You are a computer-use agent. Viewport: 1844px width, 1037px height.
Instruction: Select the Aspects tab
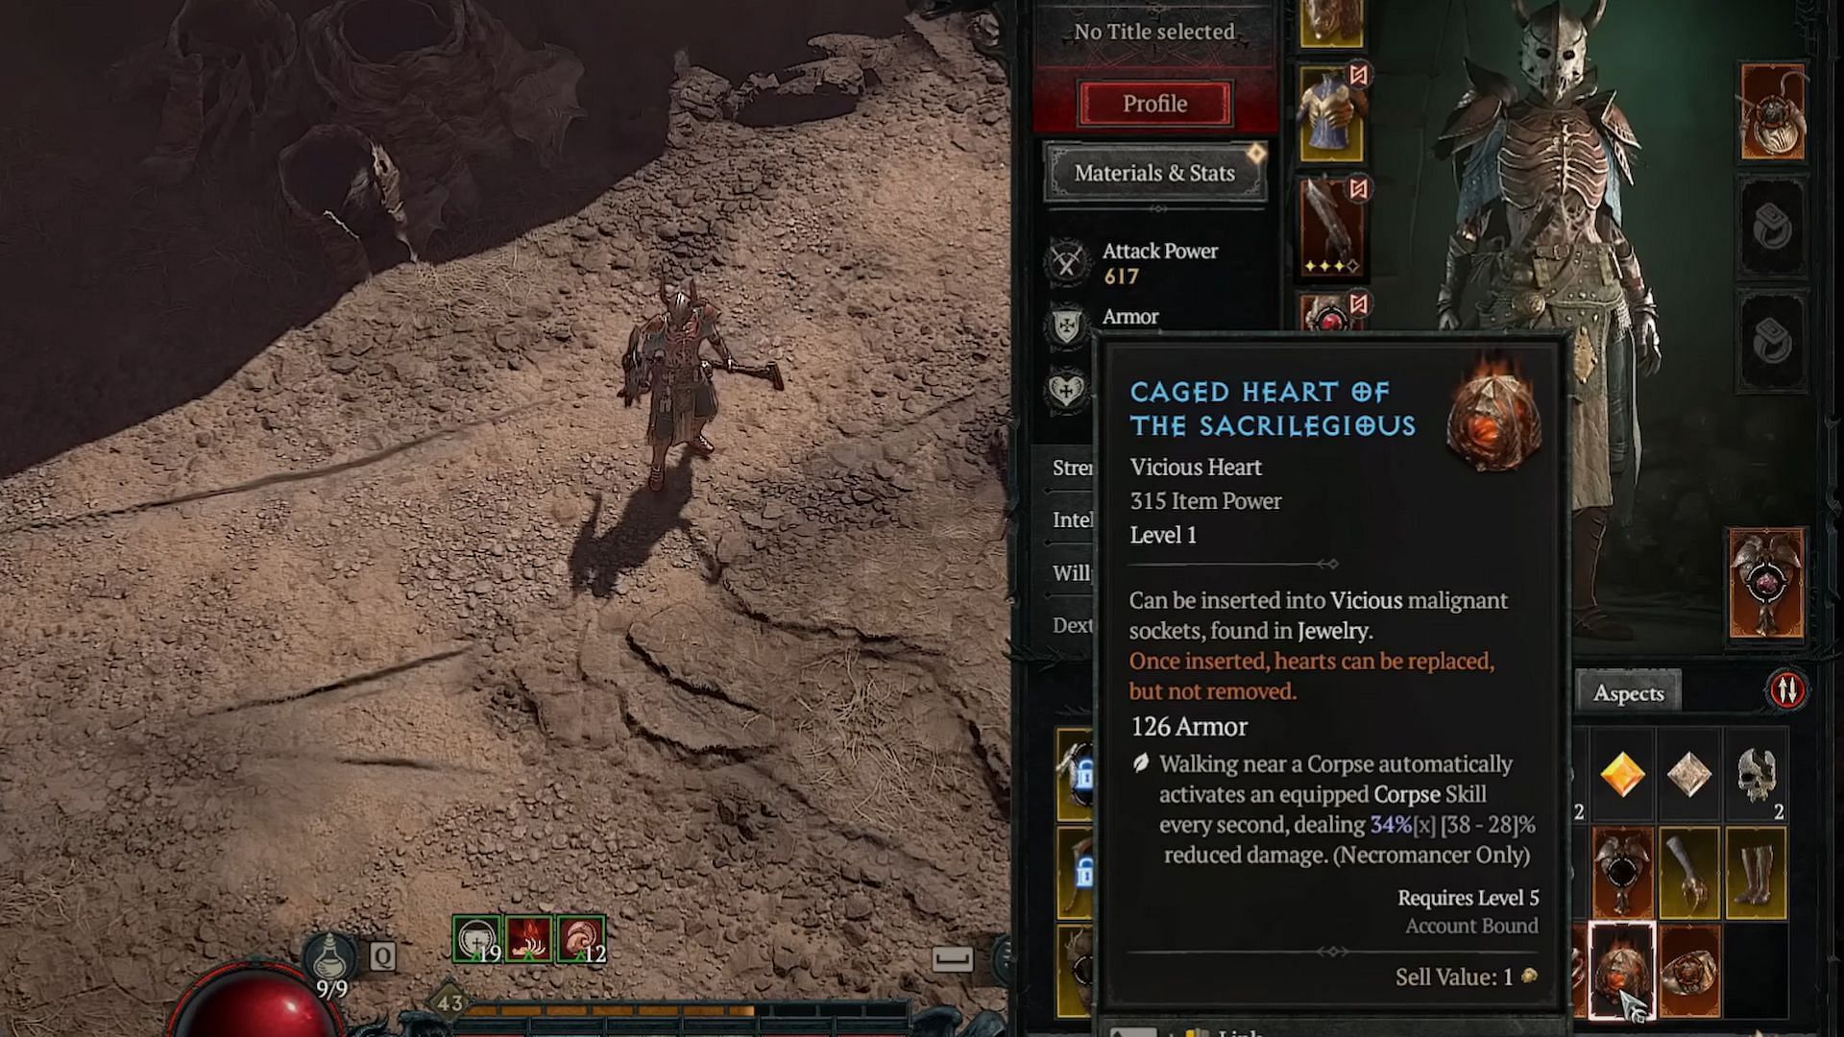1630,691
